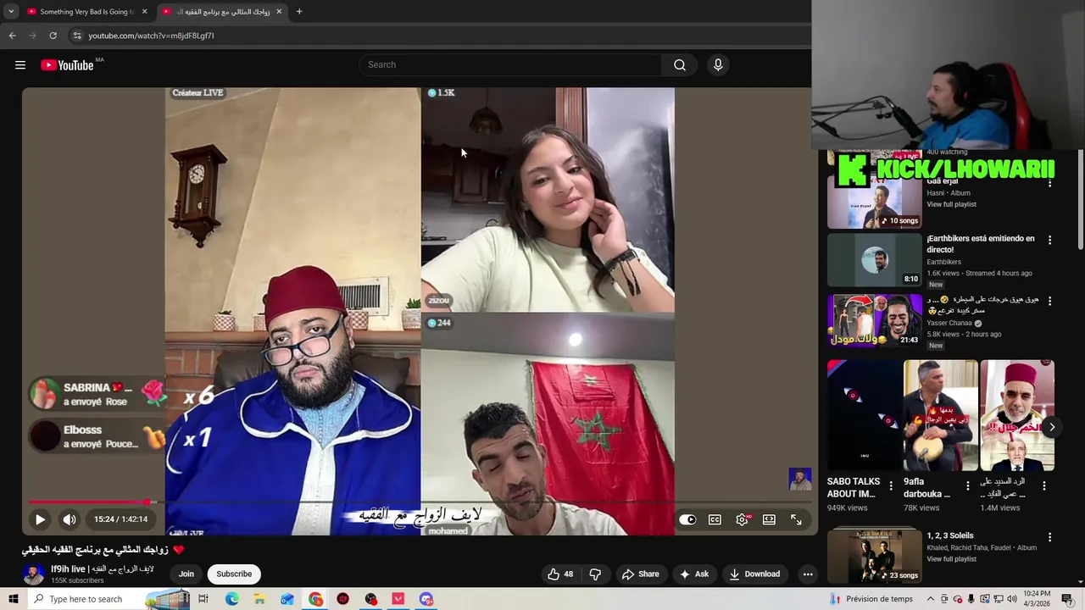Toggle the autoplay switch
Screen dimensions: 1085x610
(687, 519)
